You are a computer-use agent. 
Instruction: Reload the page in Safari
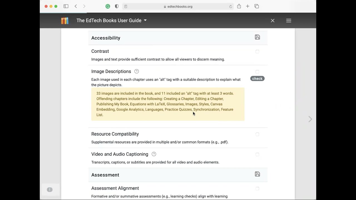231,6
